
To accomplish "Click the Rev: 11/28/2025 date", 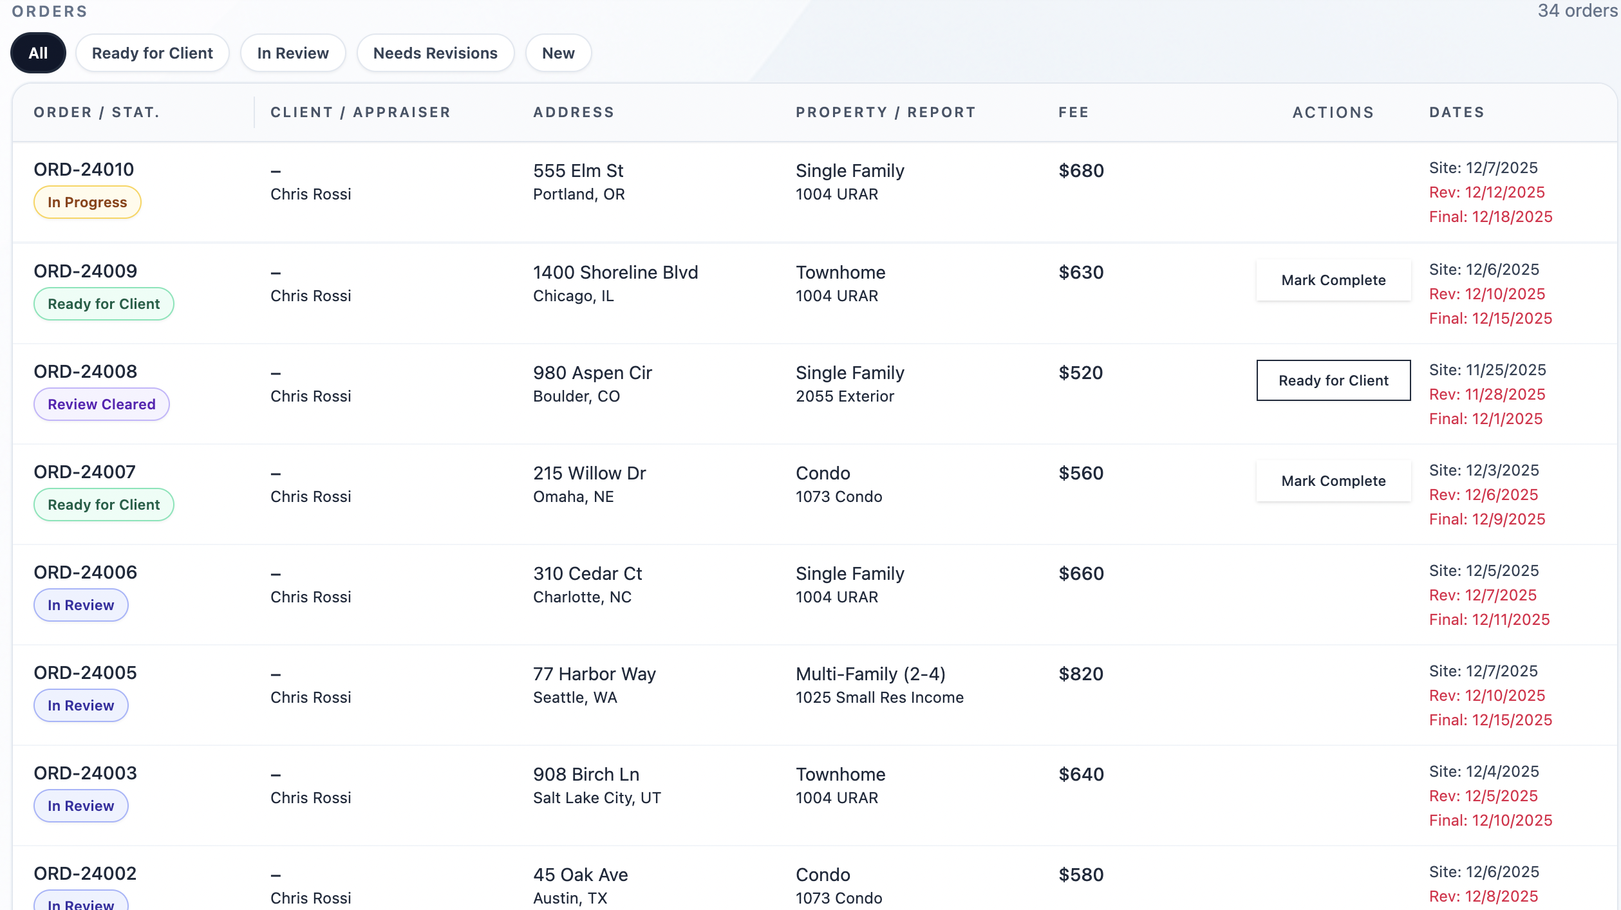I will tap(1487, 395).
